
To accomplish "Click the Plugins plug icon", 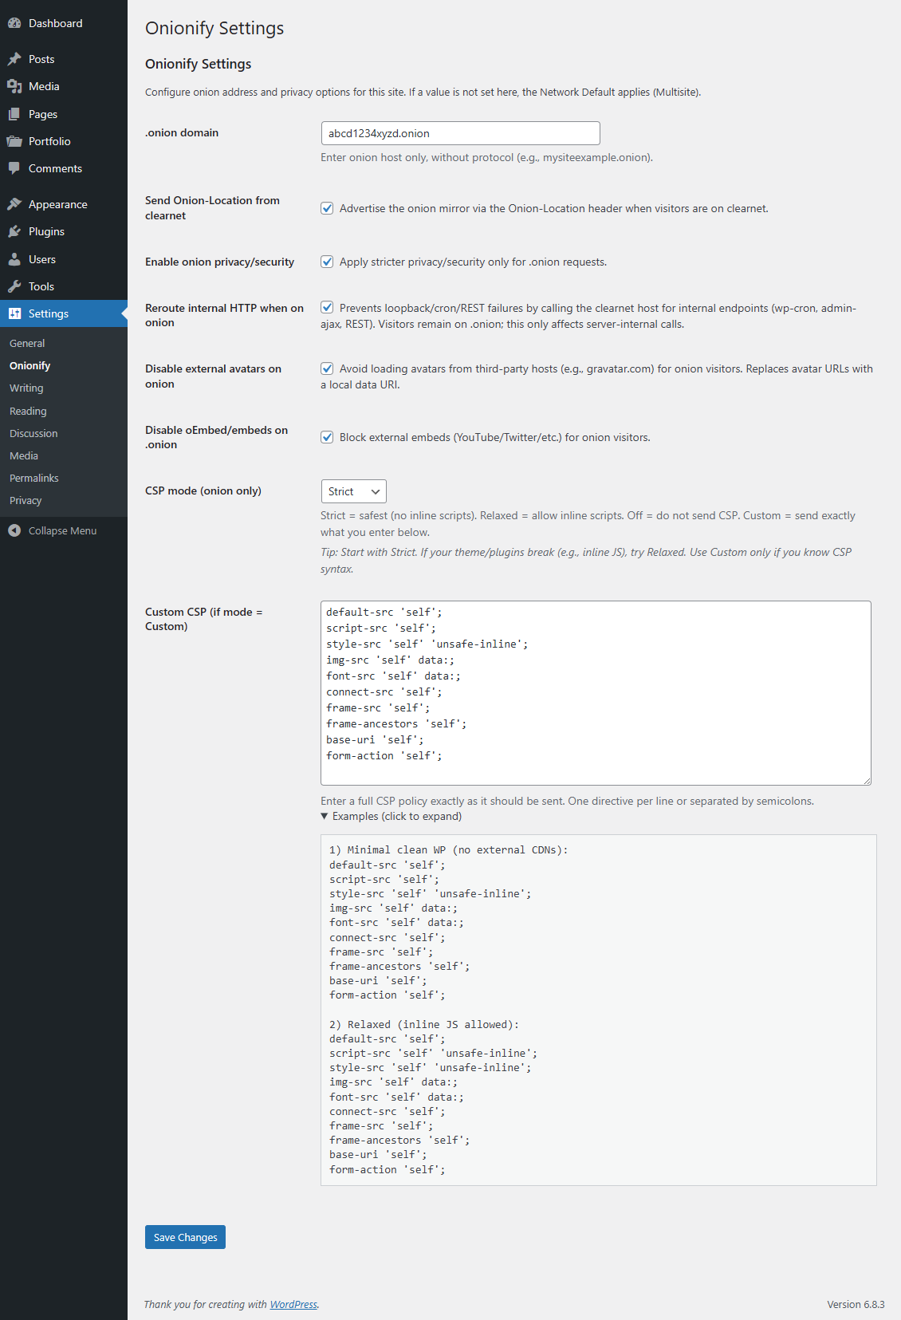I will click(x=14, y=231).
